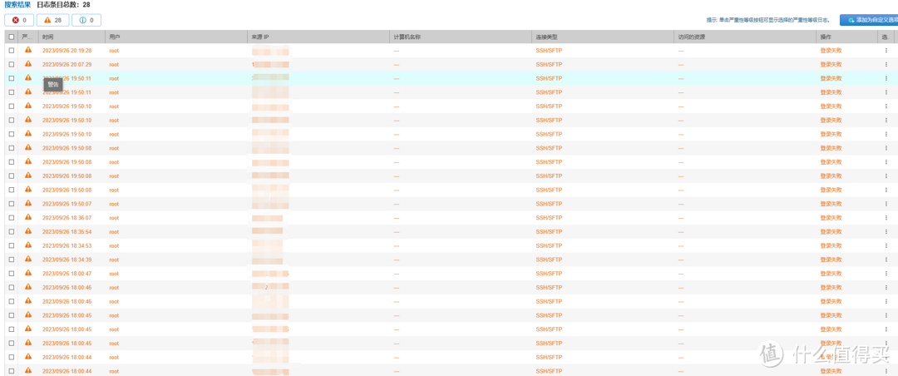This screenshot has width=898, height=376.
Task: Click timestamp 2023/09/26 19:50:07
Action: click(67, 204)
